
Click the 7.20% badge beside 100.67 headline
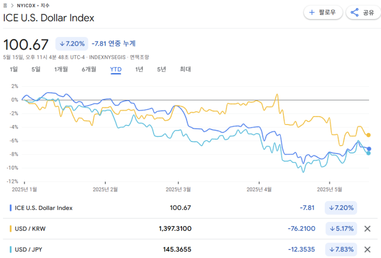click(x=72, y=44)
